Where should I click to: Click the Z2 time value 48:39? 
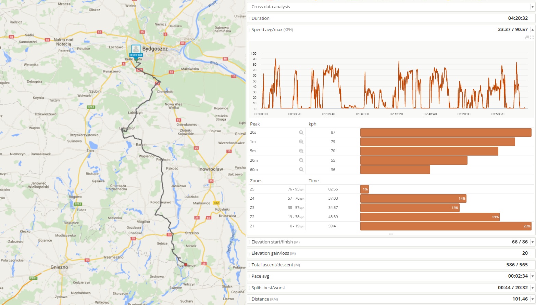coord(333,217)
